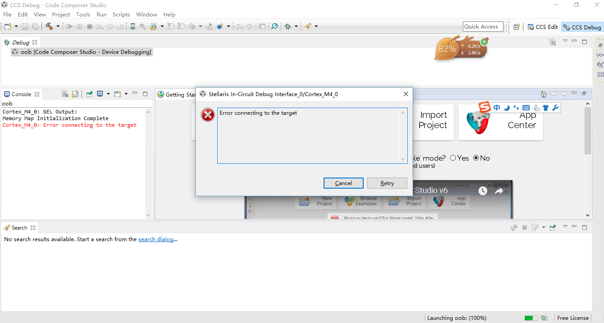The image size is (604, 323).
Task: Switch to the Search tab
Action: coord(20,228)
